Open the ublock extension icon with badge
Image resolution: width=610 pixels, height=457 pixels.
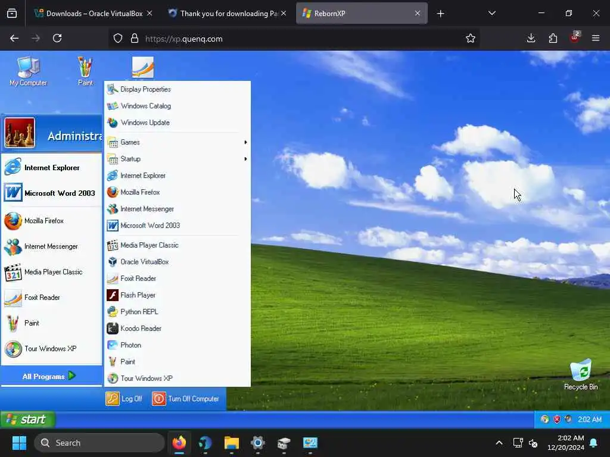coord(574,37)
